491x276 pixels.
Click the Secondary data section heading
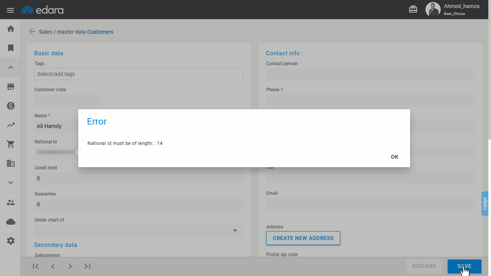tap(56, 245)
